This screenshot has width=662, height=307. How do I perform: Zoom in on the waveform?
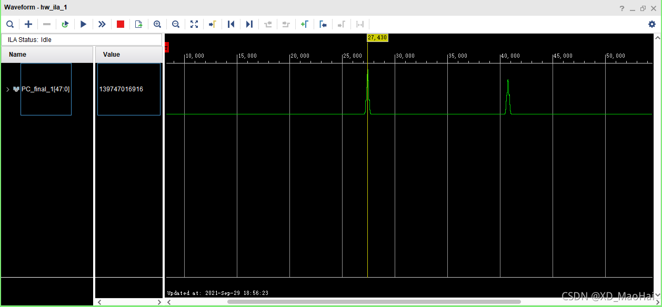(157, 24)
